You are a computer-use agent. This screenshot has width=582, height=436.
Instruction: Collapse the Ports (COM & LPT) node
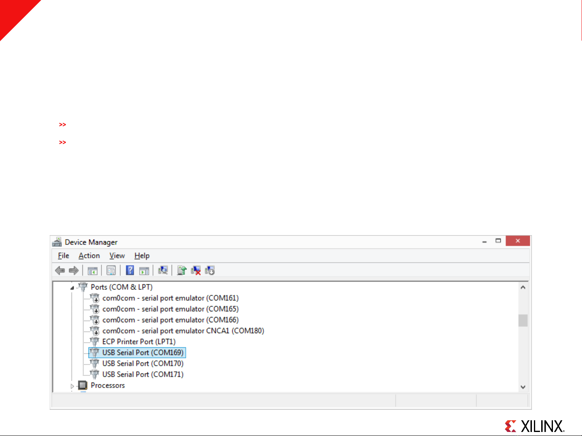point(72,288)
